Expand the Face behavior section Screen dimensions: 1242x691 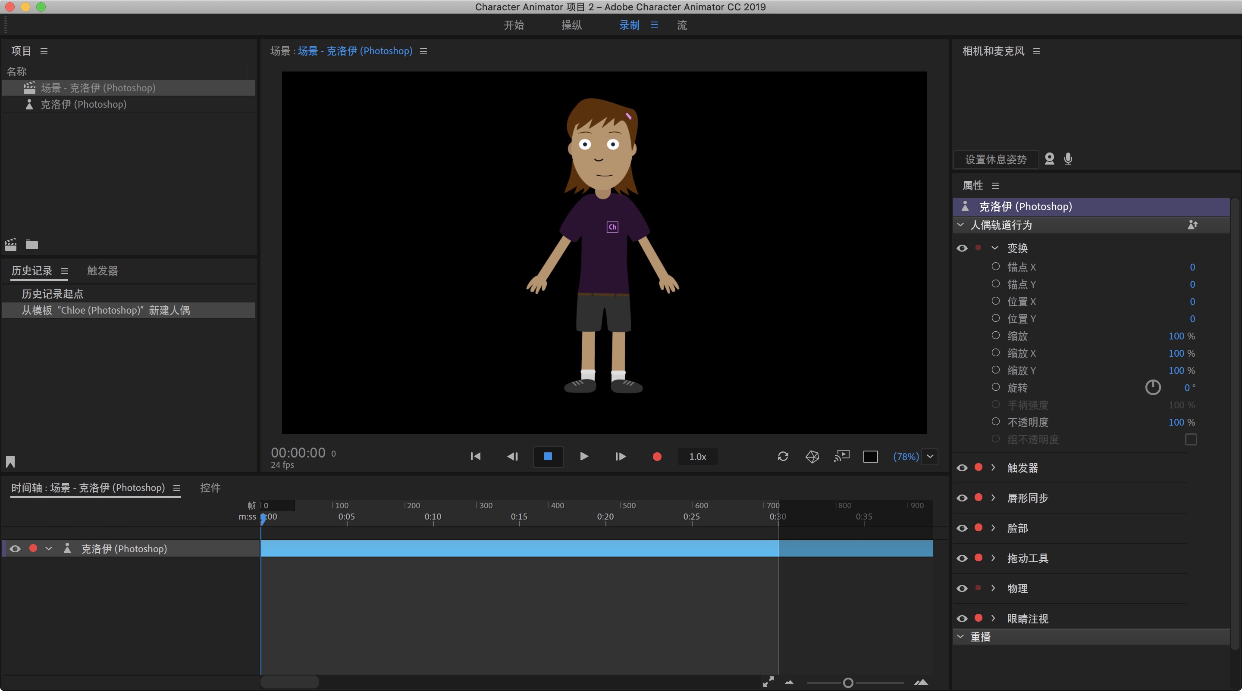click(x=993, y=528)
